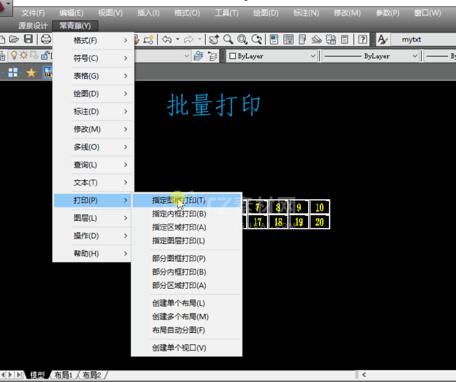Open the DesignCenter icon
The image size is (456, 382).
(x=288, y=39)
